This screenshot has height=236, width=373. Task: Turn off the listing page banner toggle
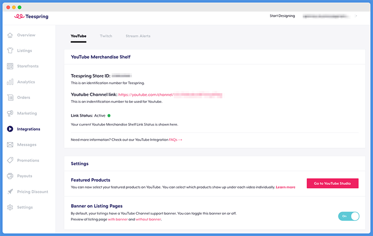[x=349, y=216]
